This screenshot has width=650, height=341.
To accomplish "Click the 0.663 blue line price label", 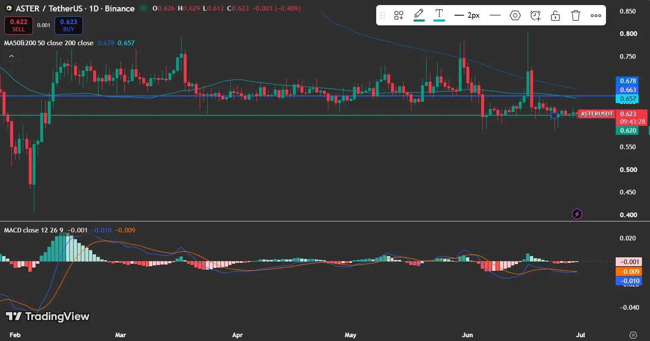I will (x=628, y=90).
